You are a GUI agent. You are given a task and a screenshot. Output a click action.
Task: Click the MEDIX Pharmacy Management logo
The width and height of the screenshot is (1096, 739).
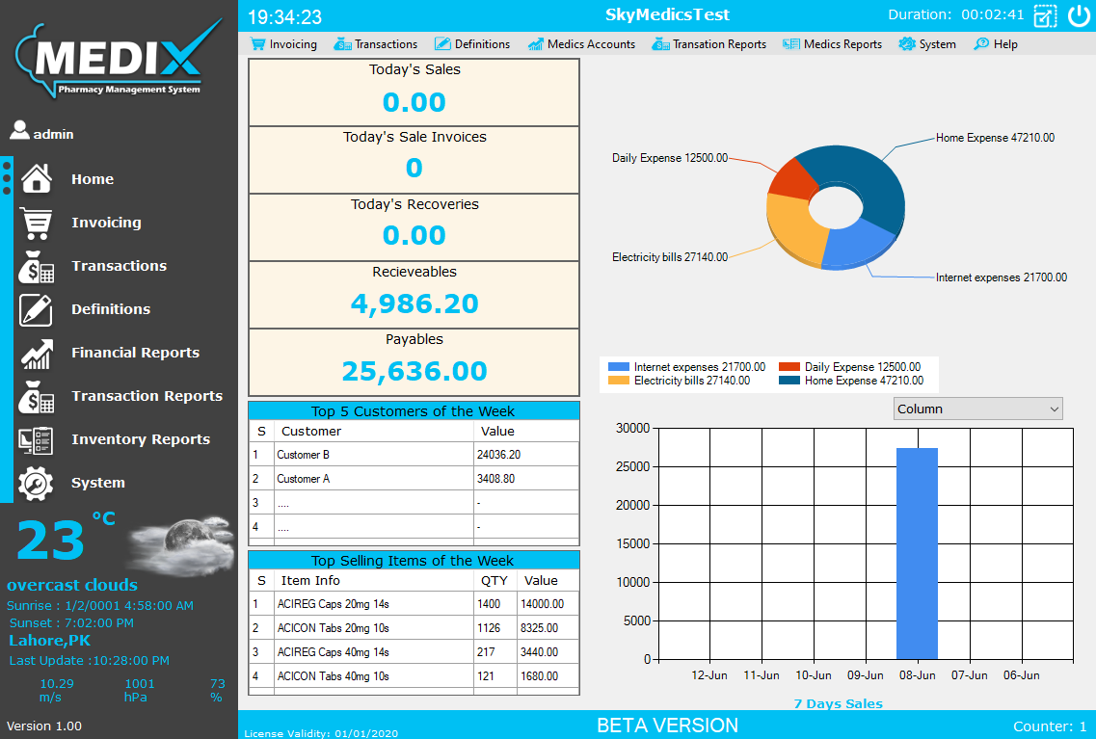(118, 59)
